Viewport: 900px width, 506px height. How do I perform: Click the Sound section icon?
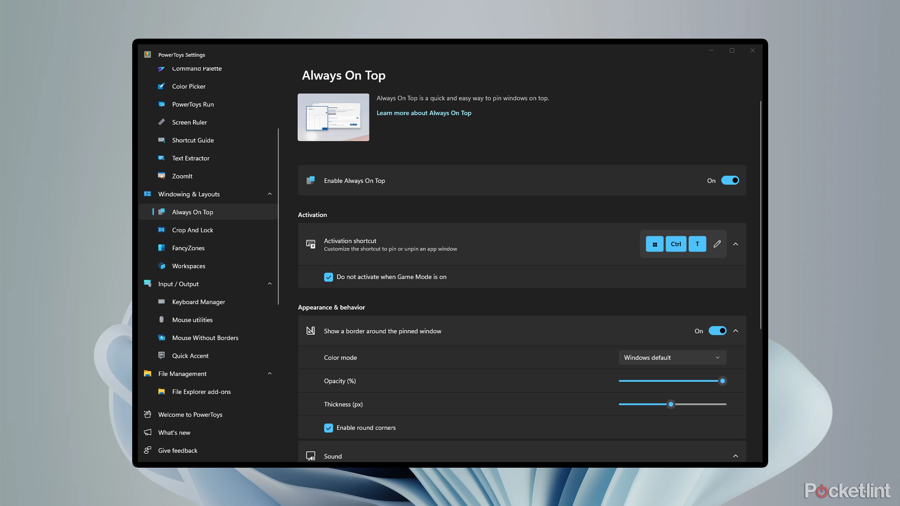[310, 456]
